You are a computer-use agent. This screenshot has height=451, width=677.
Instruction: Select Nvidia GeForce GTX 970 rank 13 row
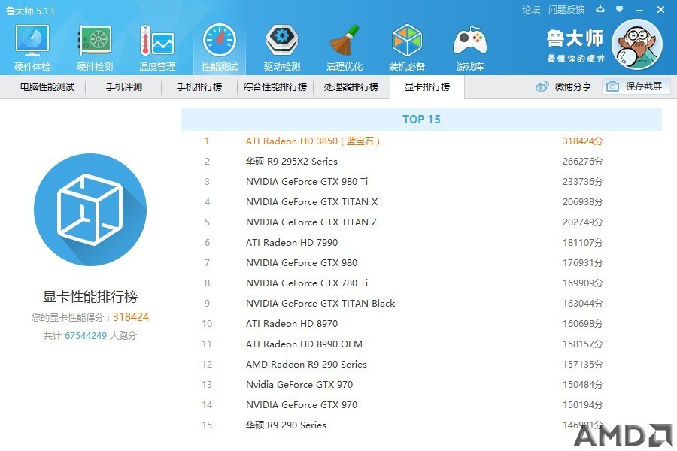tap(421, 385)
